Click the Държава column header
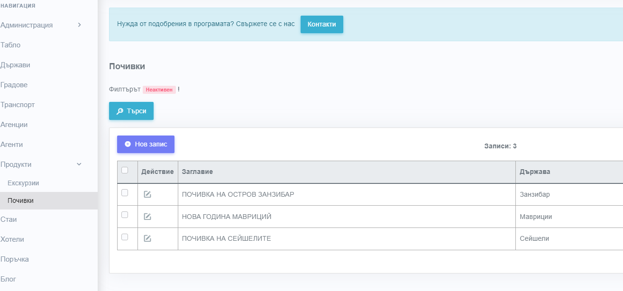The width and height of the screenshot is (623, 291). (535, 172)
